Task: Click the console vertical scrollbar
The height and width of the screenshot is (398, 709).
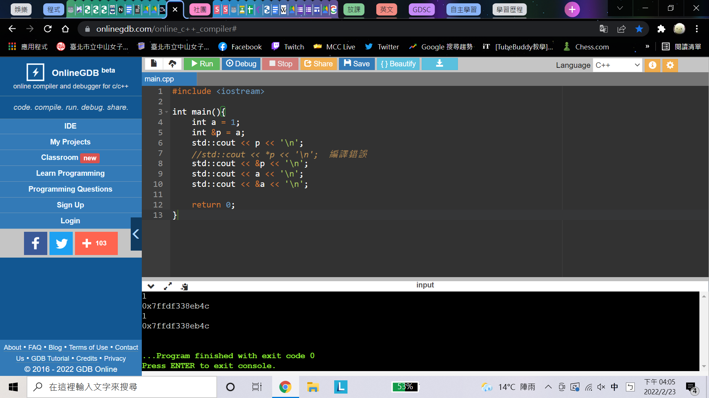Action: [x=704, y=331]
